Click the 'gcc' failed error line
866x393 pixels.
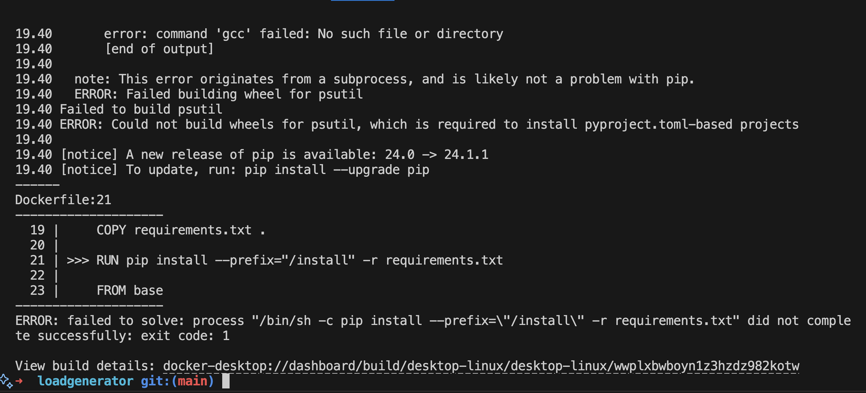tap(303, 34)
